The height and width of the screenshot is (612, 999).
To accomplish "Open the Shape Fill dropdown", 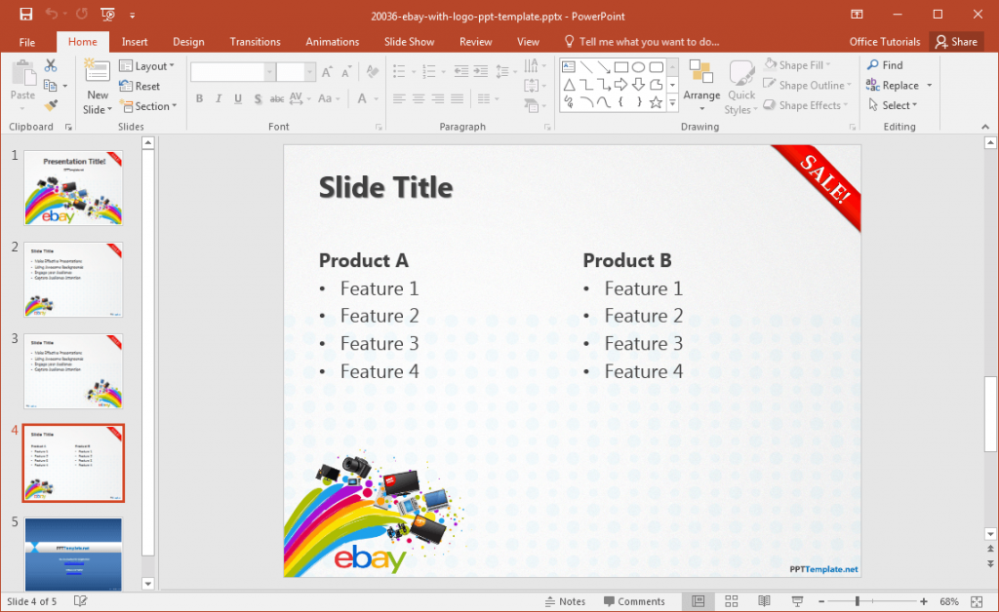I will coord(802,64).
